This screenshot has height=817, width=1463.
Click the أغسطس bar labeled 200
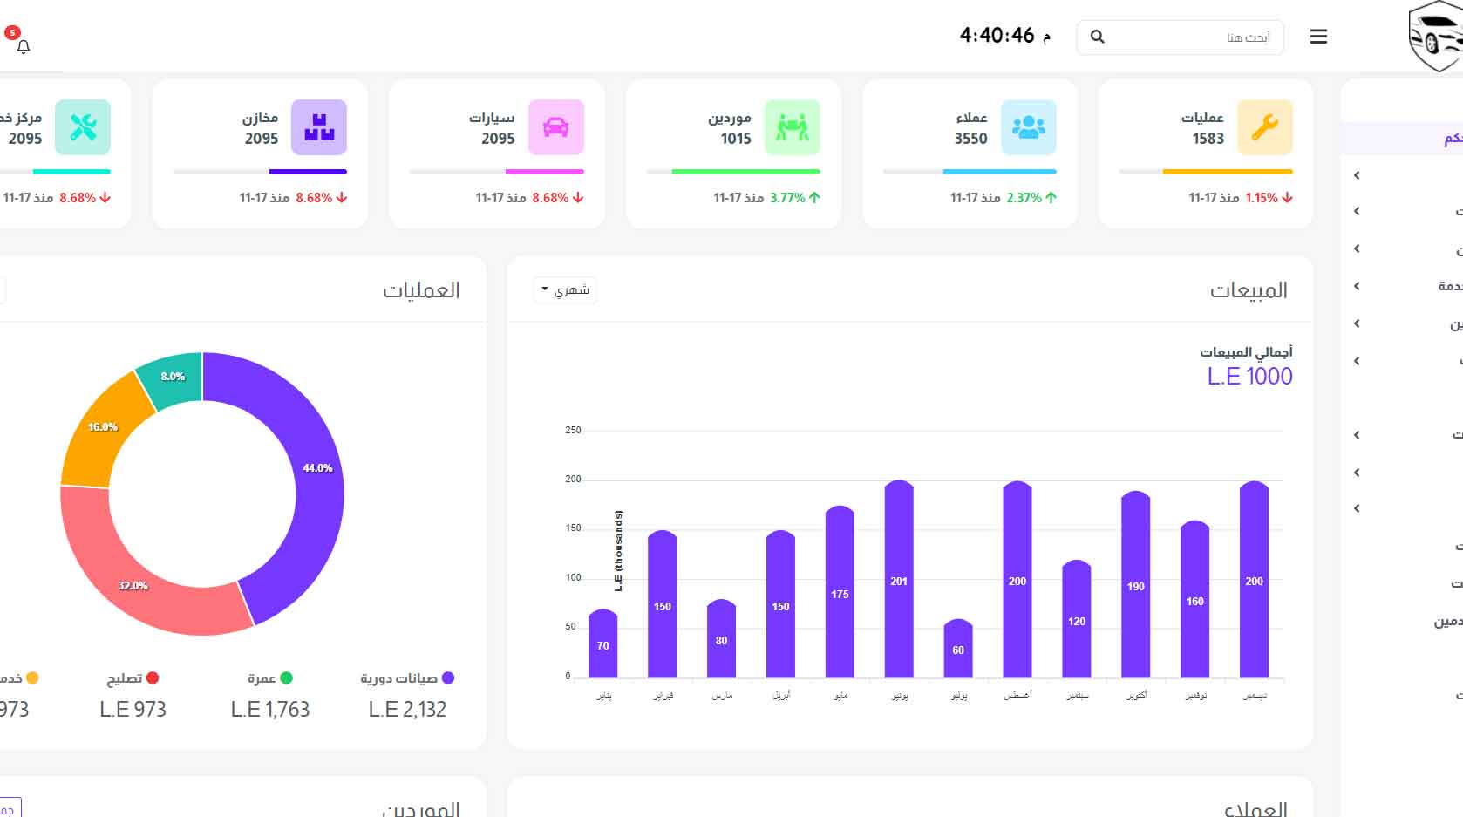[x=1017, y=579]
